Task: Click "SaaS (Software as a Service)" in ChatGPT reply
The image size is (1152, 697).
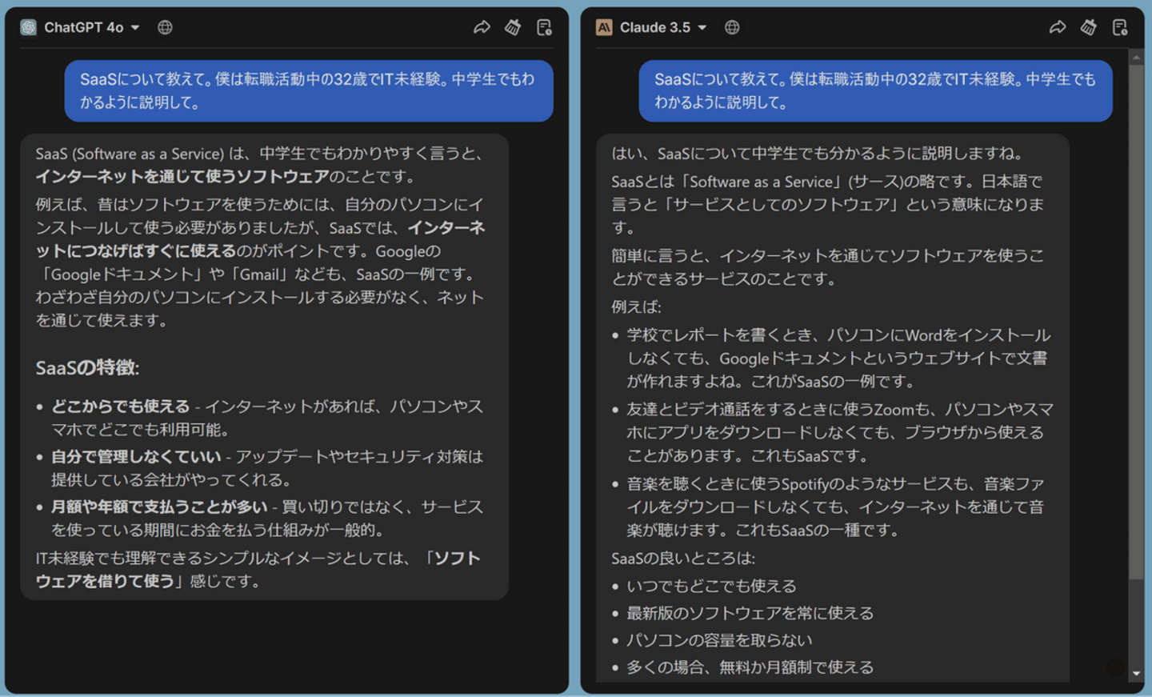Action: click(x=130, y=154)
